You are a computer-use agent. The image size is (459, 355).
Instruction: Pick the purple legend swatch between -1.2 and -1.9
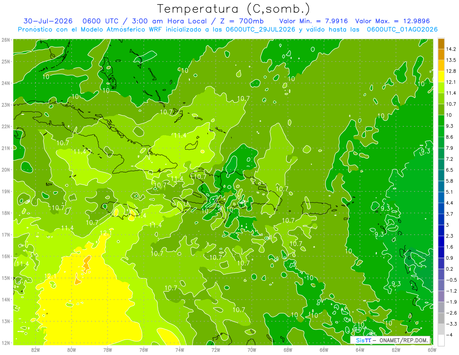pyautogui.click(x=441, y=296)
